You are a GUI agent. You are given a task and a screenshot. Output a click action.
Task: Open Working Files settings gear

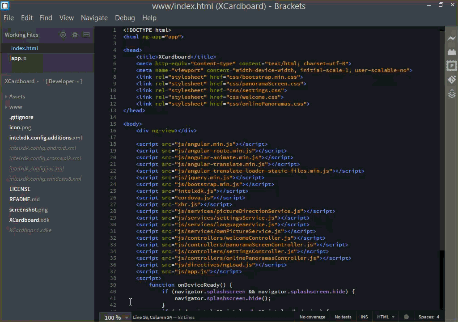pos(75,35)
